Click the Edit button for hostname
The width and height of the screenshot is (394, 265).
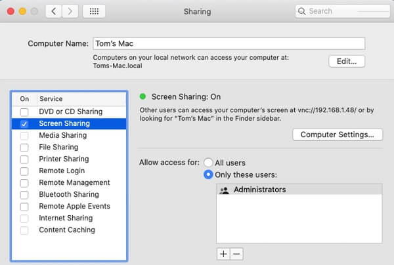pos(346,61)
